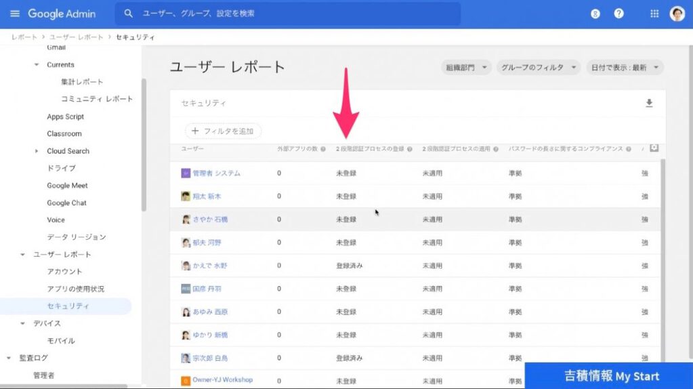Open コミュニティ レポート in sidebar
Image resolution: width=693 pixels, height=389 pixels.
tap(97, 99)
